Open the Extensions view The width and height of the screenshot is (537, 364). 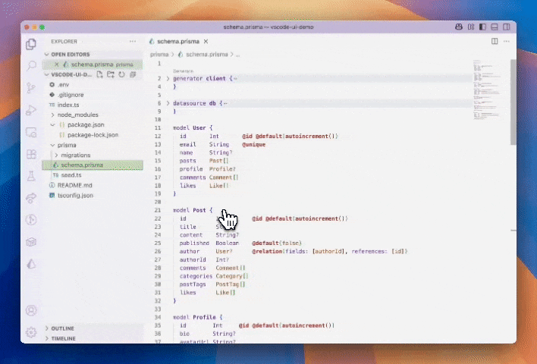pos(31,154)
